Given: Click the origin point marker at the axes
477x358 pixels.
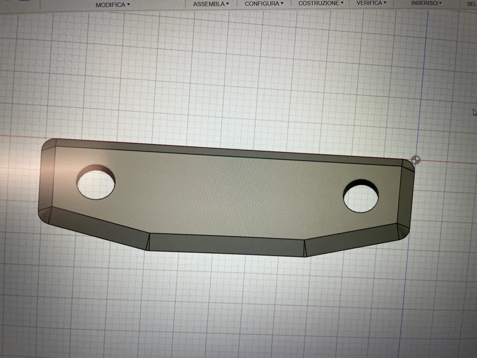Looking at the screenshot, I should point(415,159).
